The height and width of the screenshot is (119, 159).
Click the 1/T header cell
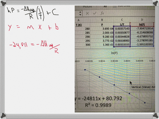point(122,24)
